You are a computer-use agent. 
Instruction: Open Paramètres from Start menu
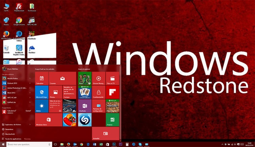tap(8, 130)
